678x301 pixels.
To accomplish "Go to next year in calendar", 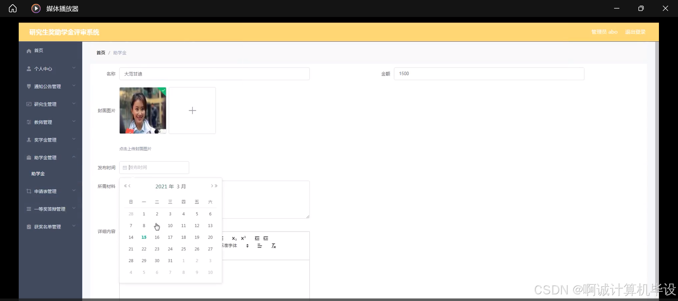I will pos(216,186).
